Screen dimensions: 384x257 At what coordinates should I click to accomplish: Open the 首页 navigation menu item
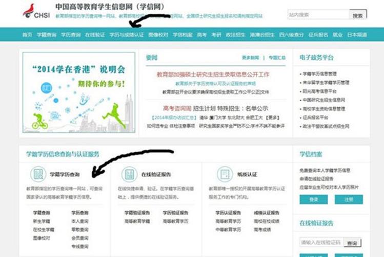27,35
